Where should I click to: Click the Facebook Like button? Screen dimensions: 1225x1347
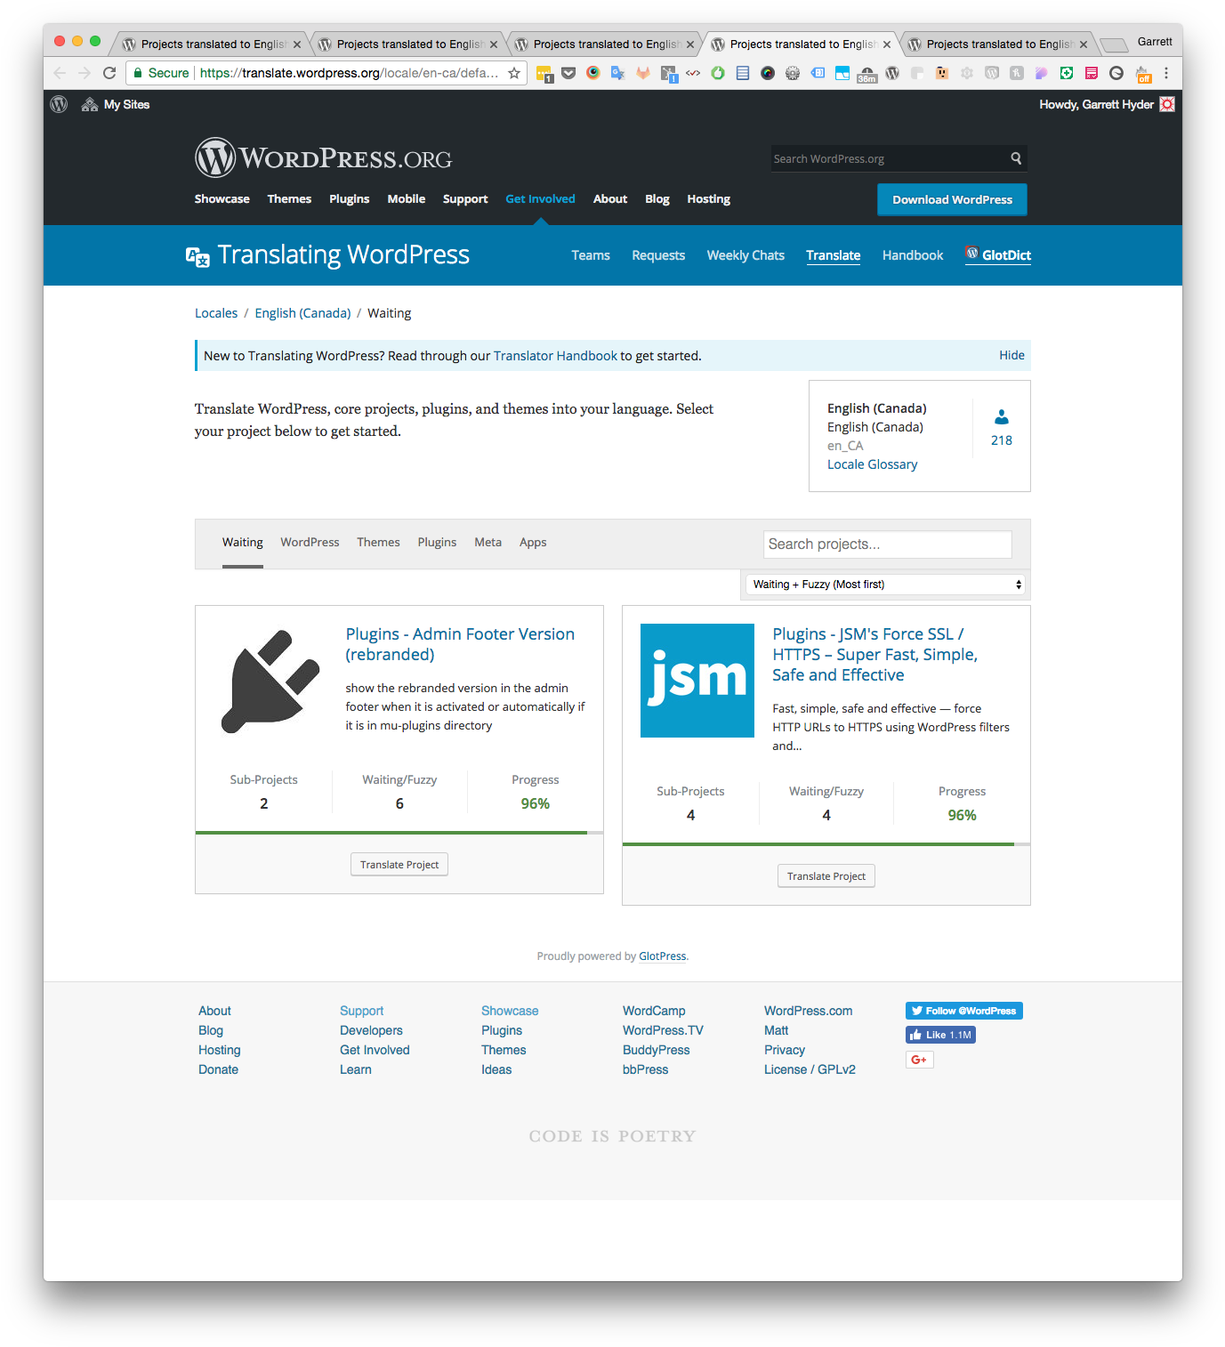point(940,1035)
